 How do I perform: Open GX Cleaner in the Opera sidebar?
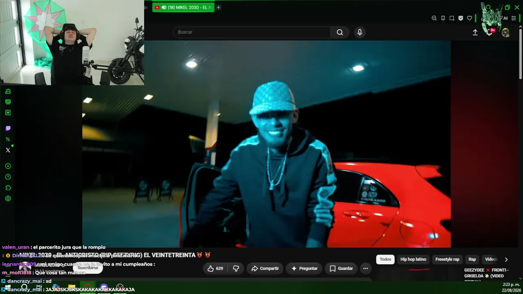pyautogui.click(x=8, y=91)
